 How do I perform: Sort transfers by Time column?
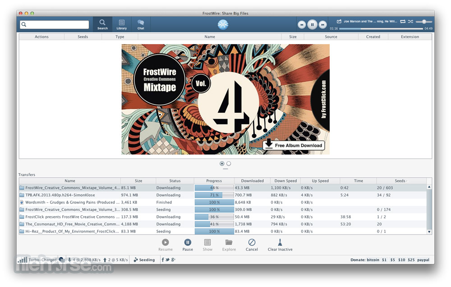tap(359, 181)
